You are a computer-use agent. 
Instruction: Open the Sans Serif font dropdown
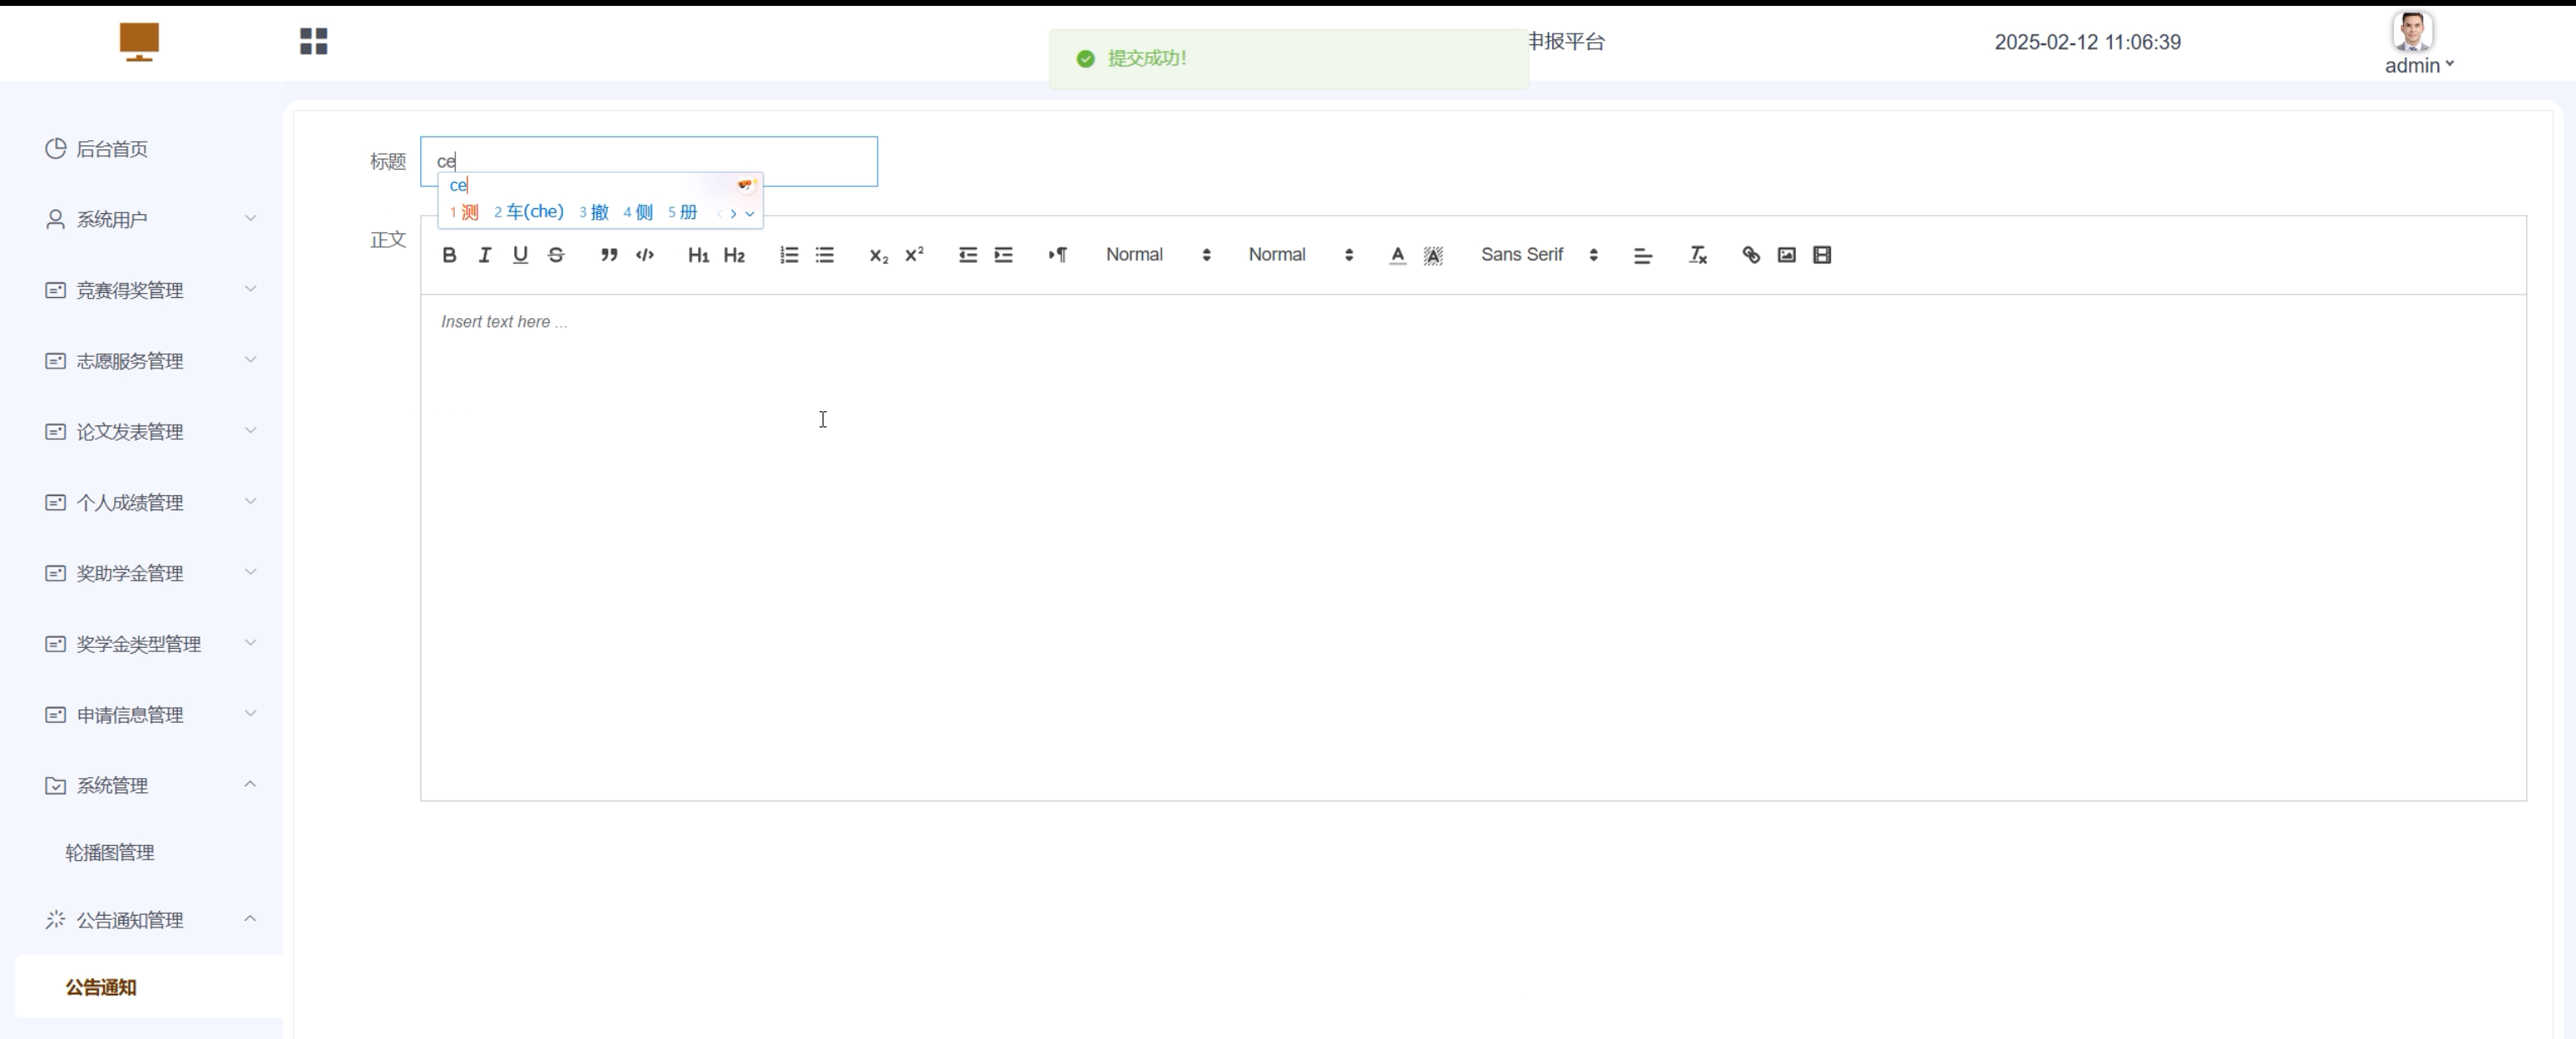[x=1539, y=255]
